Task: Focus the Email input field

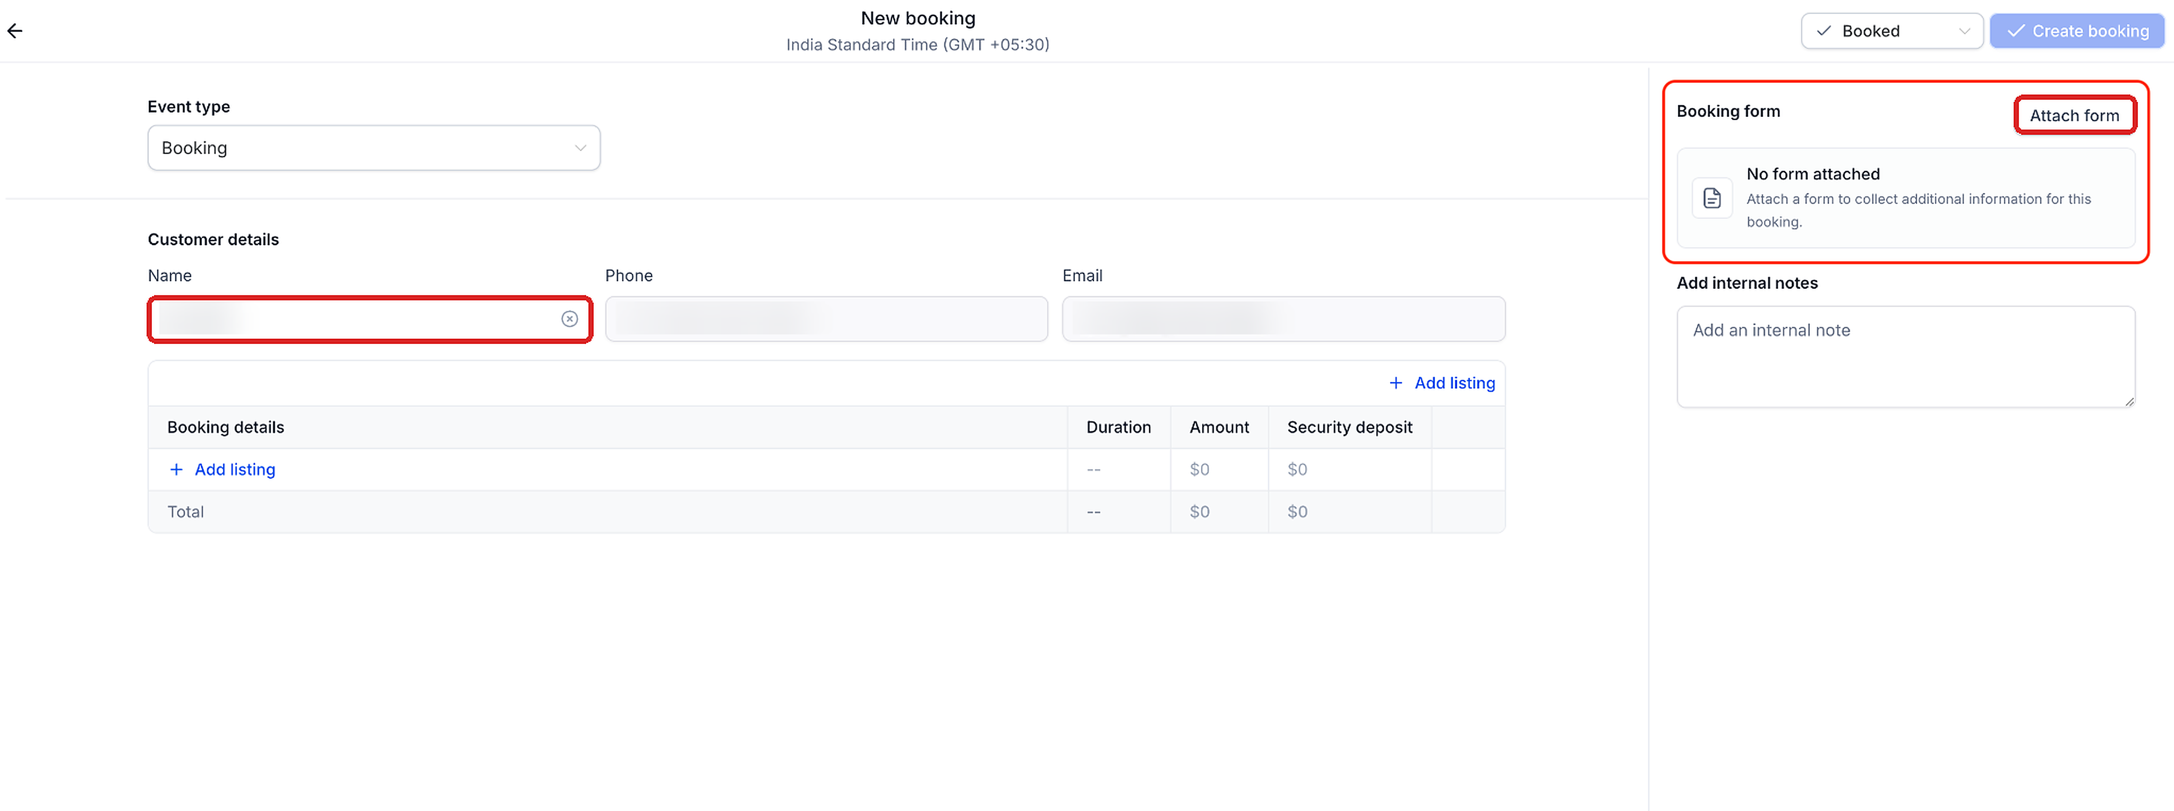Action: click(x=1283, y=319)
